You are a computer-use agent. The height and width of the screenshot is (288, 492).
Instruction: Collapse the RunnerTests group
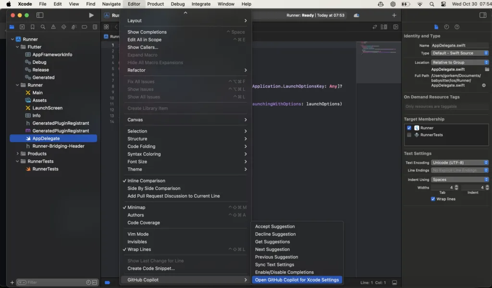pos(18,161)
